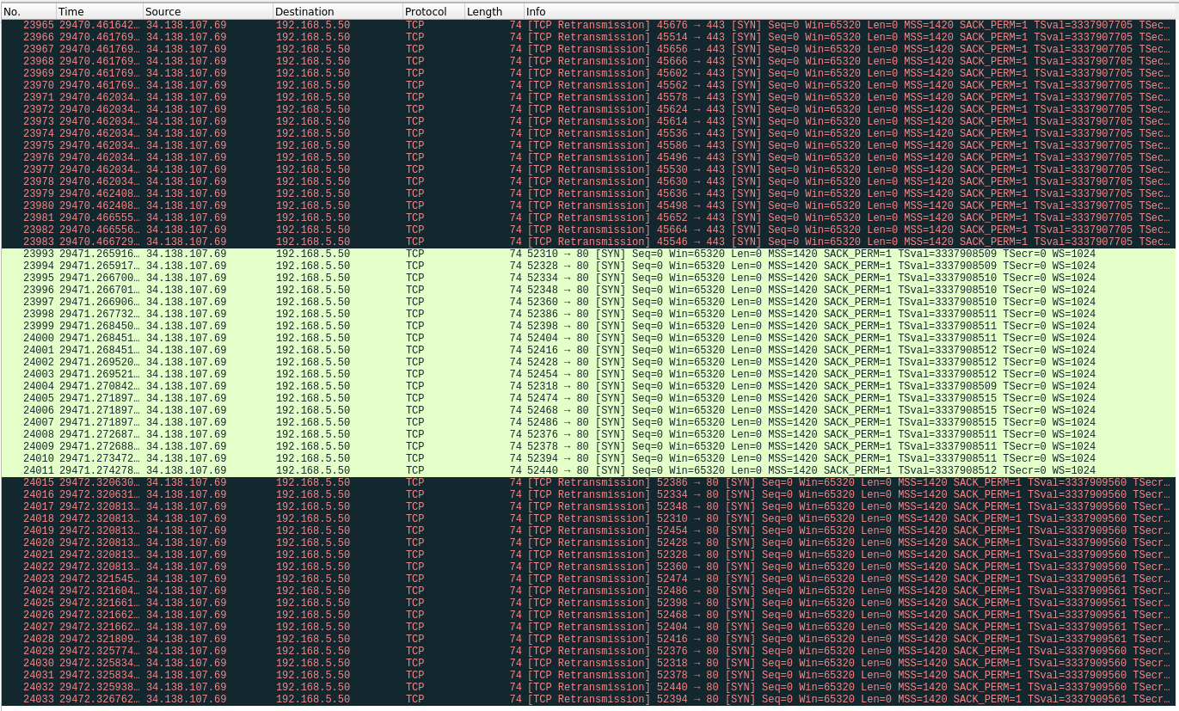1179x711 pixels.
Task: Select retransmission packet 24015
Action: coord(589,483)
